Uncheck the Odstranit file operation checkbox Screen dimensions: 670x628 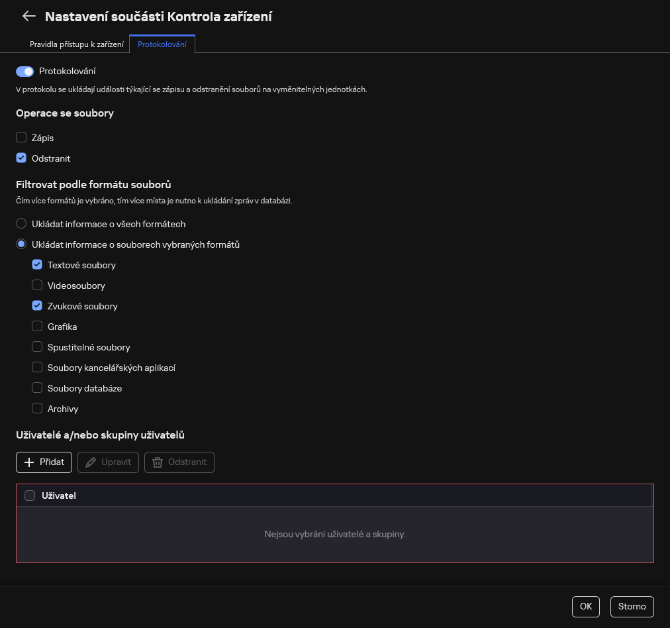pyautogui.click(x=20, y=158)
